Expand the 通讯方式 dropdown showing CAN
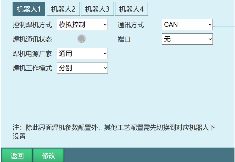This screenshot has width=235, height=162. (187, 25)
